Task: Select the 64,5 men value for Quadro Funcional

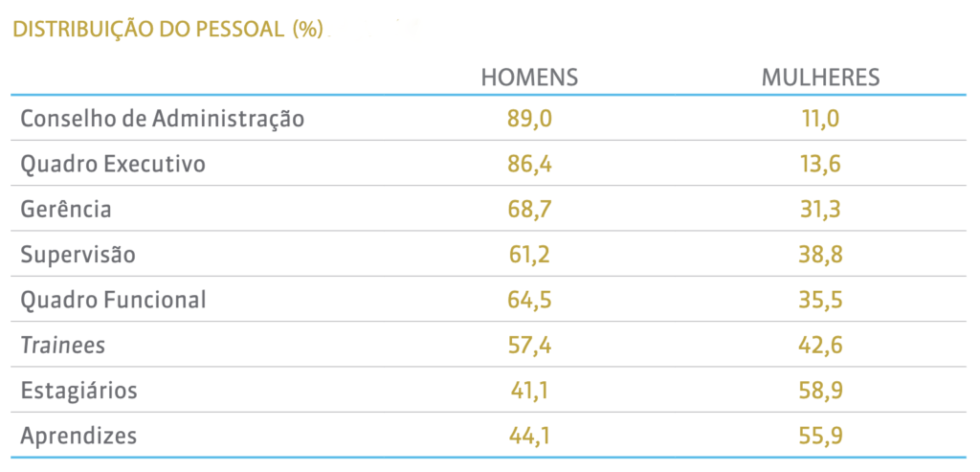Action: pyautogui.click(x=530, y=300)
